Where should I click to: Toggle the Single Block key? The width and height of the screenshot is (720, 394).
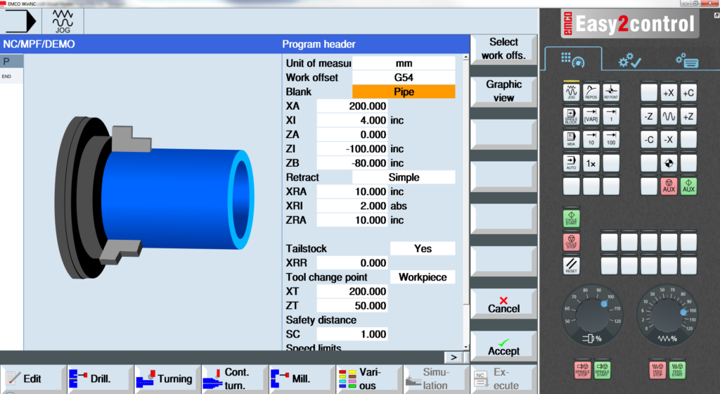(571, 116)
